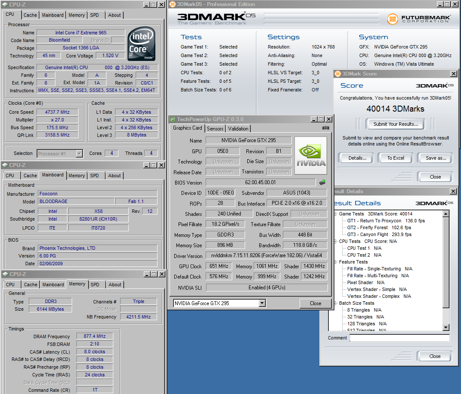The image size is (461, 394).
Task: Collapse the Feature Tests tree node
Action: (335, 262)
